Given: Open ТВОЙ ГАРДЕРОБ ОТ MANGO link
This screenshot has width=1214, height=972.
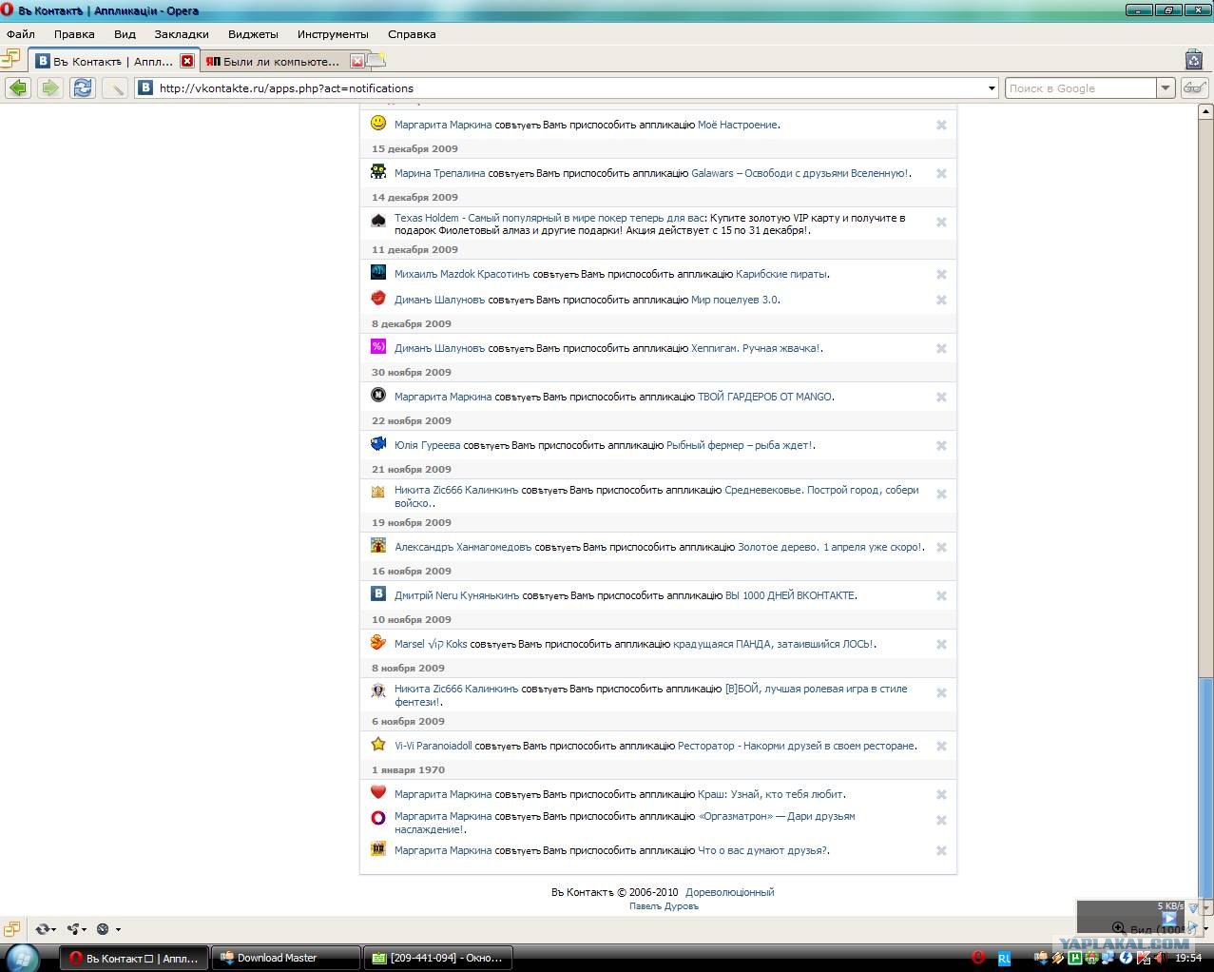Looking at the screenshot, I should click(x=765, y=397).
